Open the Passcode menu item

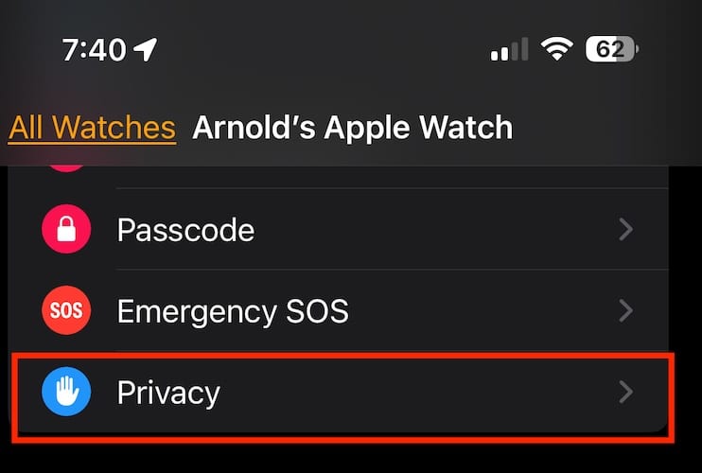(185, 230)
